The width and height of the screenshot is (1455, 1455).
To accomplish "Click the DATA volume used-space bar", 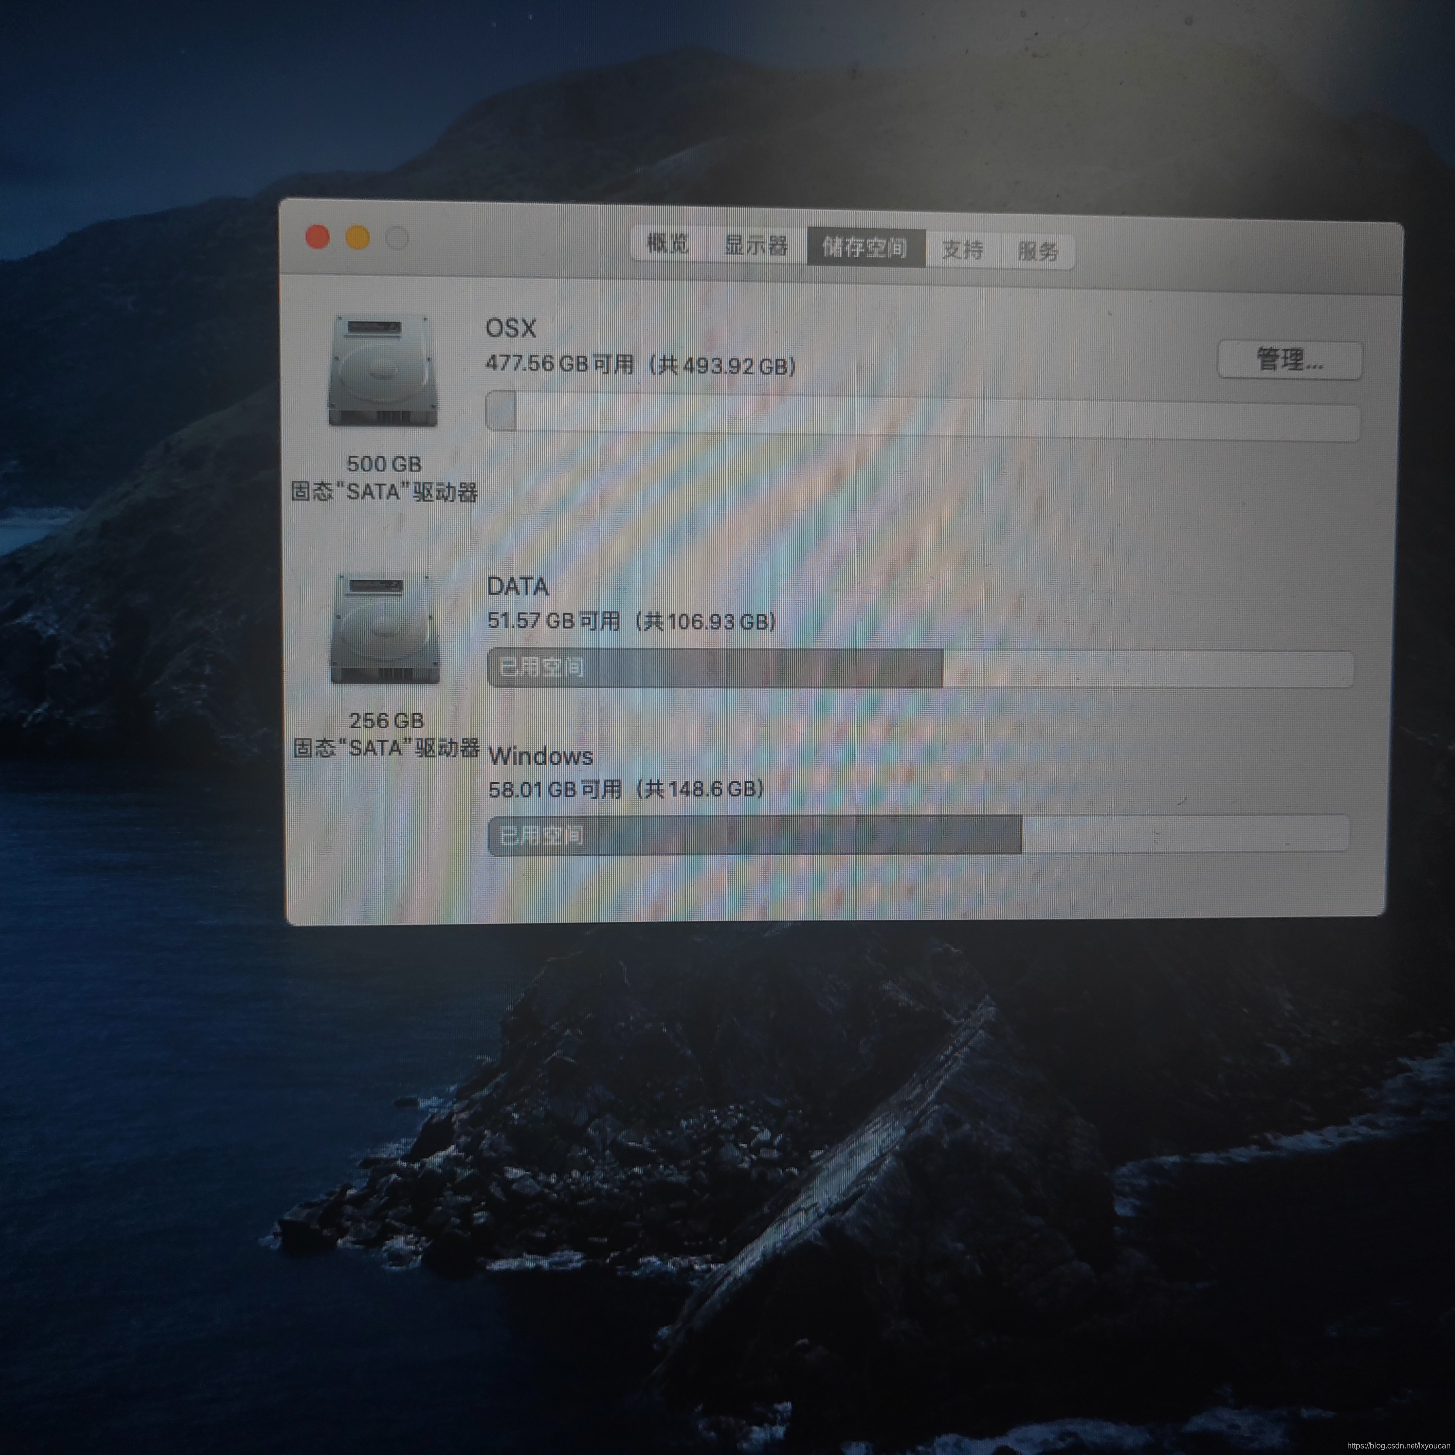I will [x=920, y=669].
